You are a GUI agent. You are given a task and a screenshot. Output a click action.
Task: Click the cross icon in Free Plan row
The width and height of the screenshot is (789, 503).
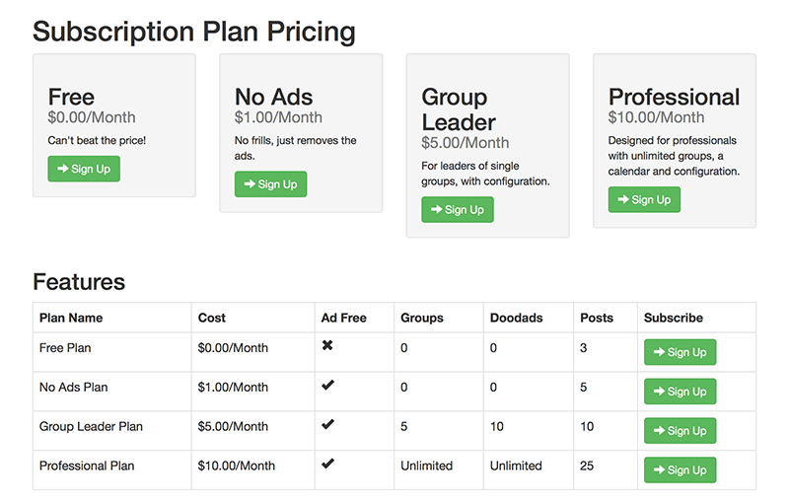327,346
